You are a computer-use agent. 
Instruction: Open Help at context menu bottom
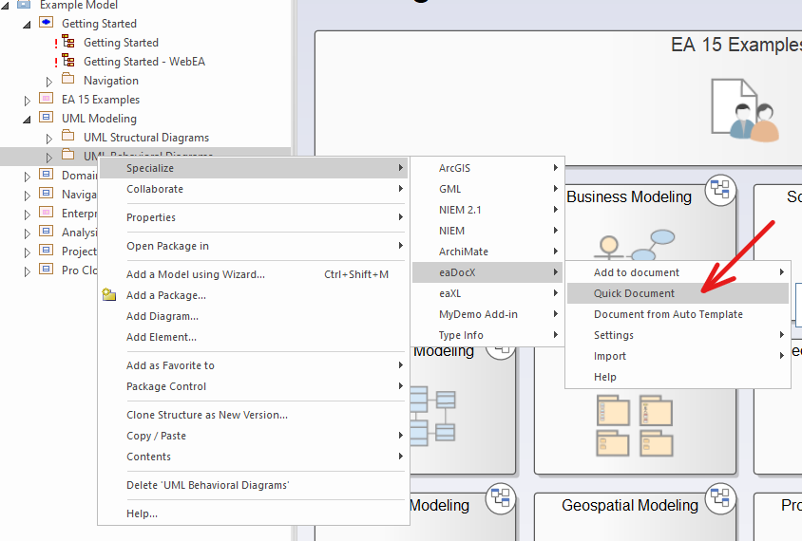(x=254, y=513)
